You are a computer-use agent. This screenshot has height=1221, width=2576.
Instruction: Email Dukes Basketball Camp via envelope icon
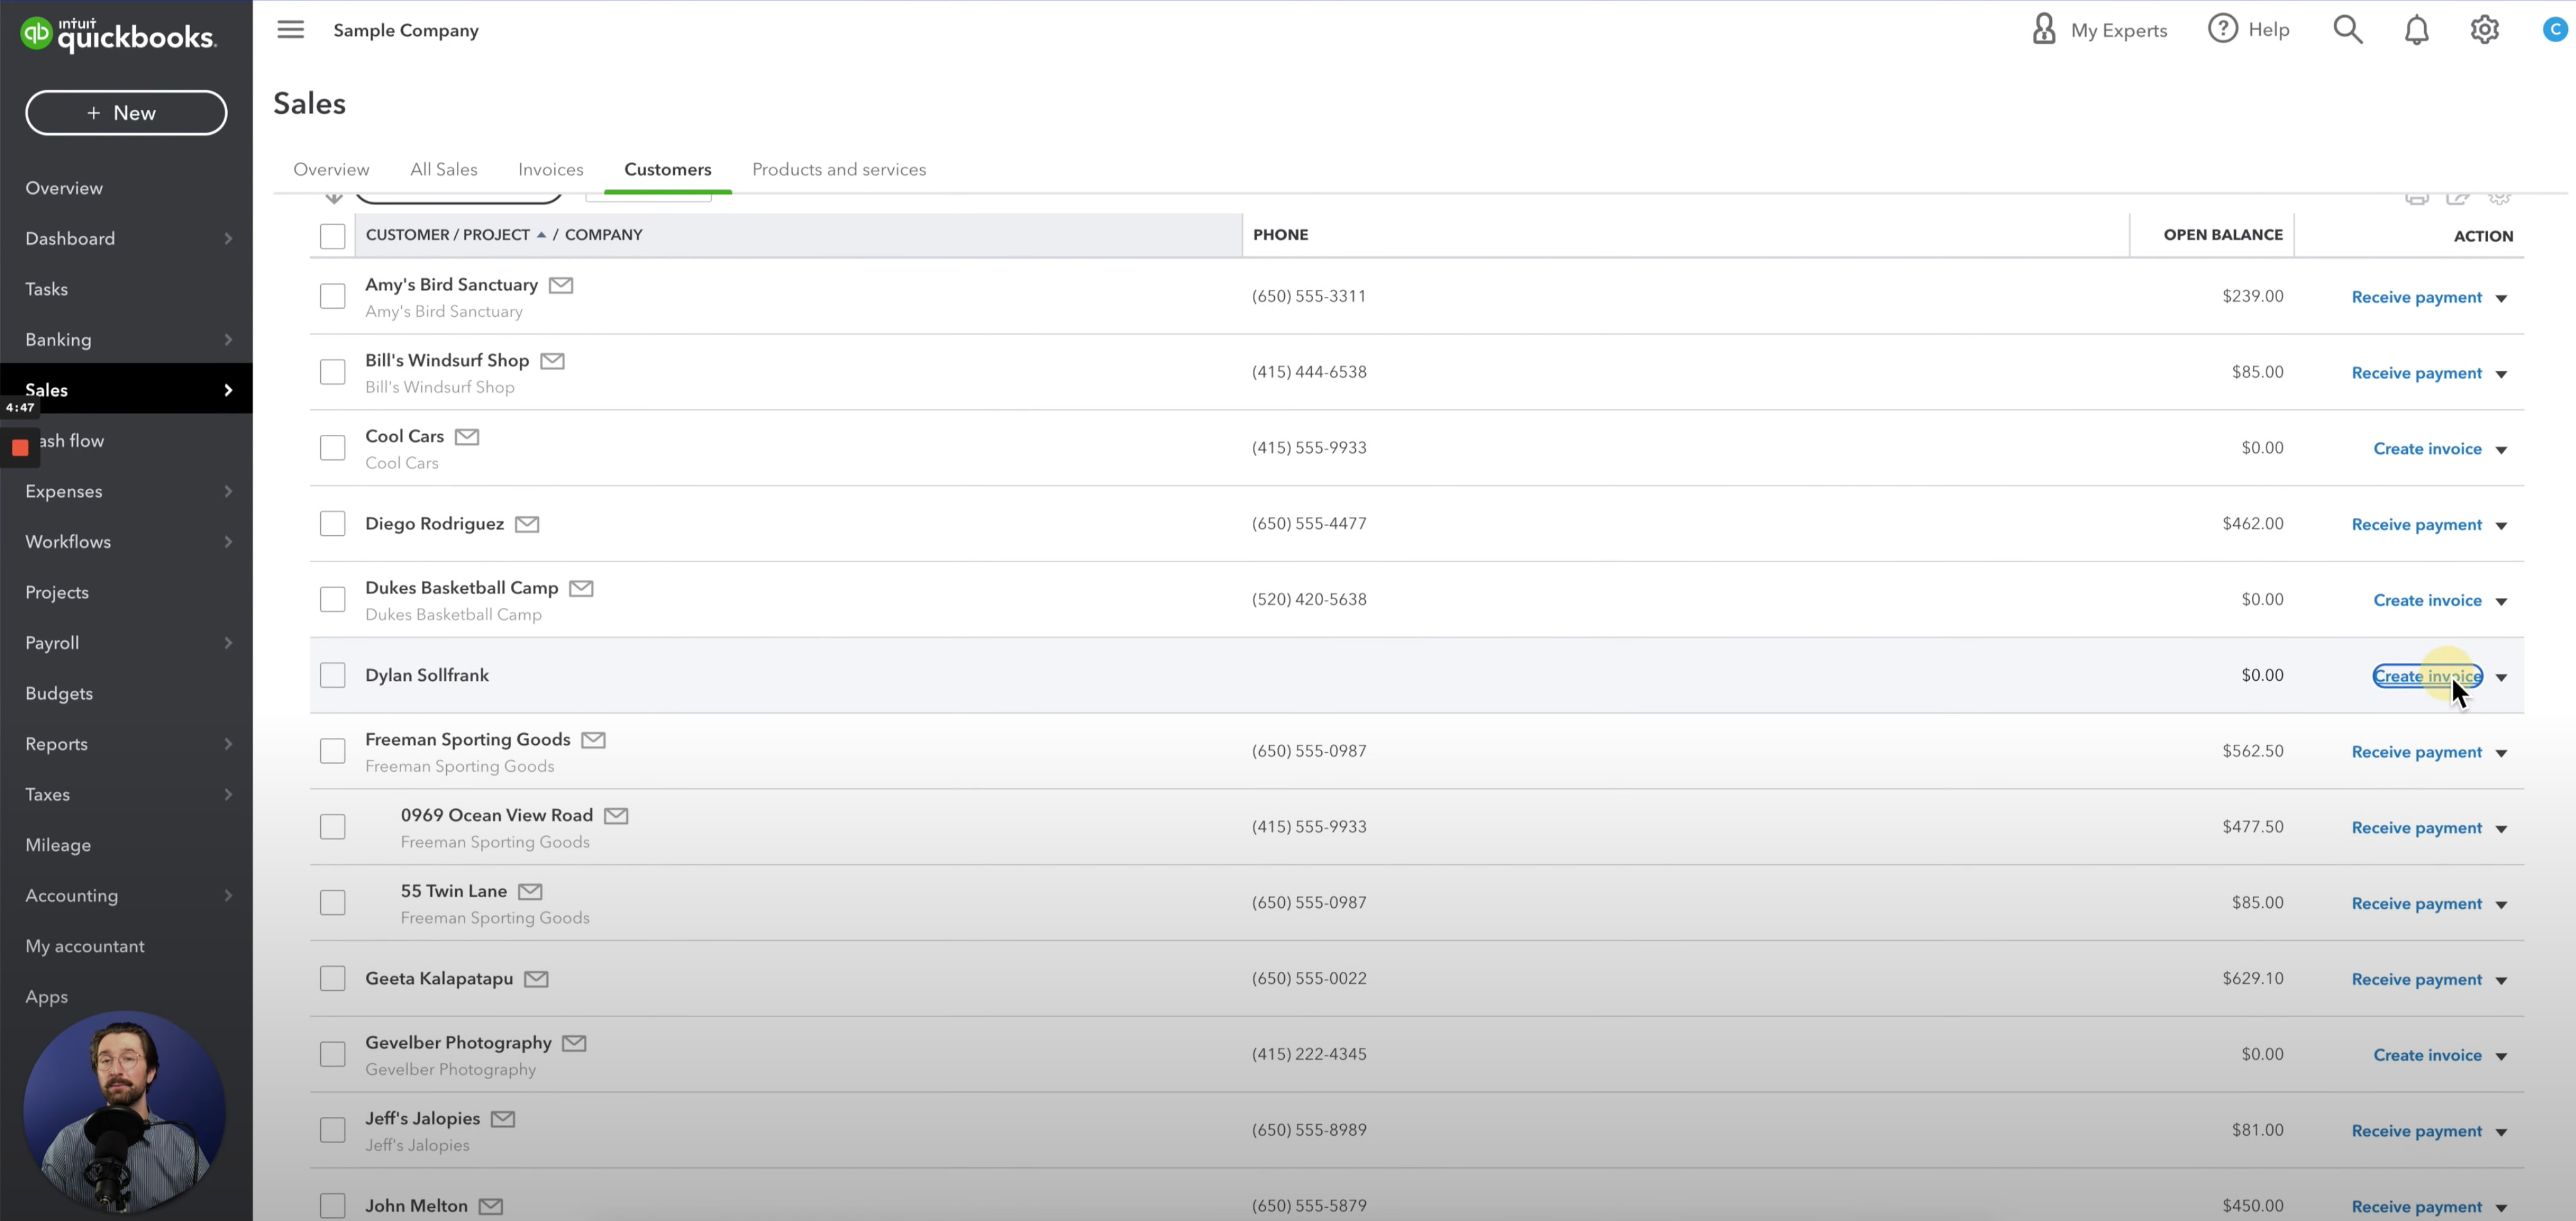pos(581,588)
